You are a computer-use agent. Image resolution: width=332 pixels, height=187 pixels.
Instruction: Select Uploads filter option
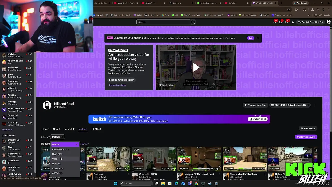point(65,164)
